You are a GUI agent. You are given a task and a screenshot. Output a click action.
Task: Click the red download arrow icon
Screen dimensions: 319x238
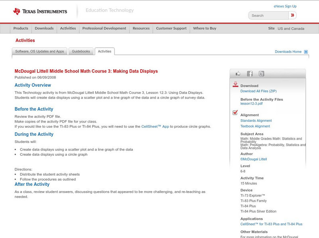coord(235,84)
